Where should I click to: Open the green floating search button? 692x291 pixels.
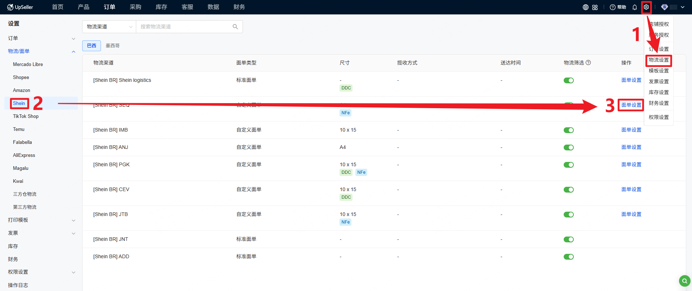click(684, 281)
